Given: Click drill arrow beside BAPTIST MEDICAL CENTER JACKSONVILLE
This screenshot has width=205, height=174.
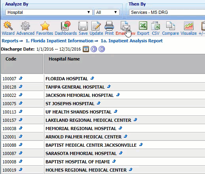Looking at the screenshot, I should tap(141, 145).
